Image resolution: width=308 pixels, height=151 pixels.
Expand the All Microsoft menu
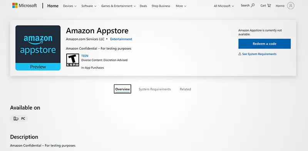224,6
